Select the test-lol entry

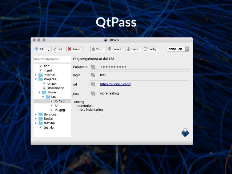click(49, 128)
